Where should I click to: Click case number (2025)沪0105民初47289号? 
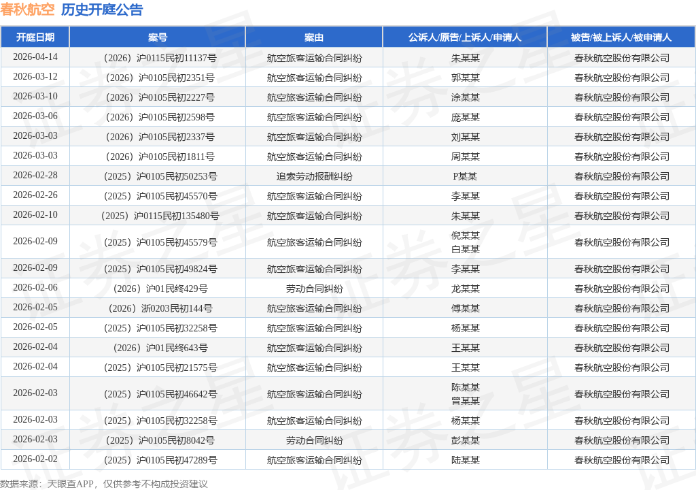pos(160,460)
